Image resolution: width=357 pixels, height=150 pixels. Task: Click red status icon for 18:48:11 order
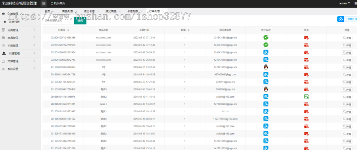click(x=307, y=126)
